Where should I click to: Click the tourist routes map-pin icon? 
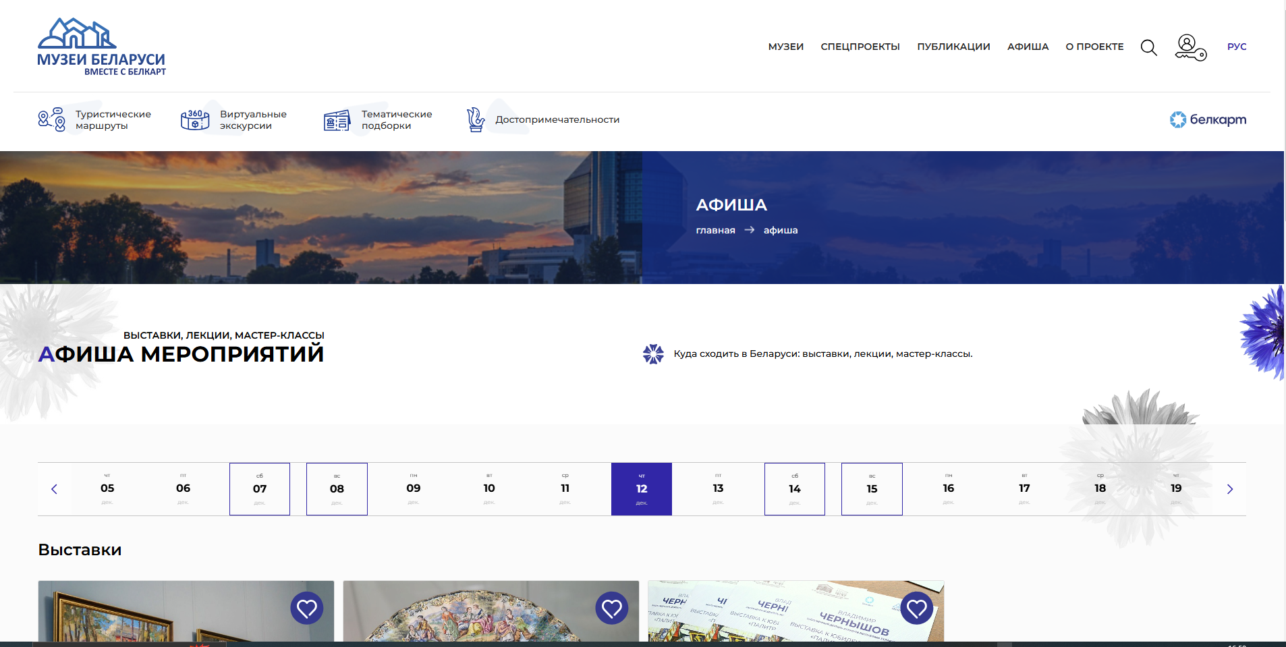click(x=52, y=119)
